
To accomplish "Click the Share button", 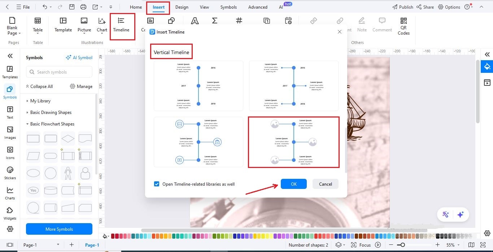I will [425, 7].
